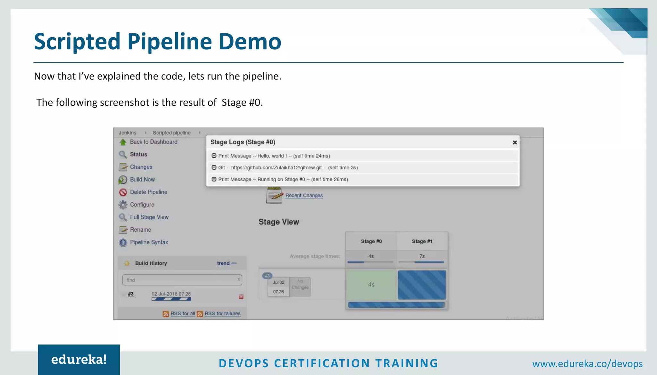Select Rename in the sidebar
Viewport: 657px width, 375px height.
click(x=141, y=230)
